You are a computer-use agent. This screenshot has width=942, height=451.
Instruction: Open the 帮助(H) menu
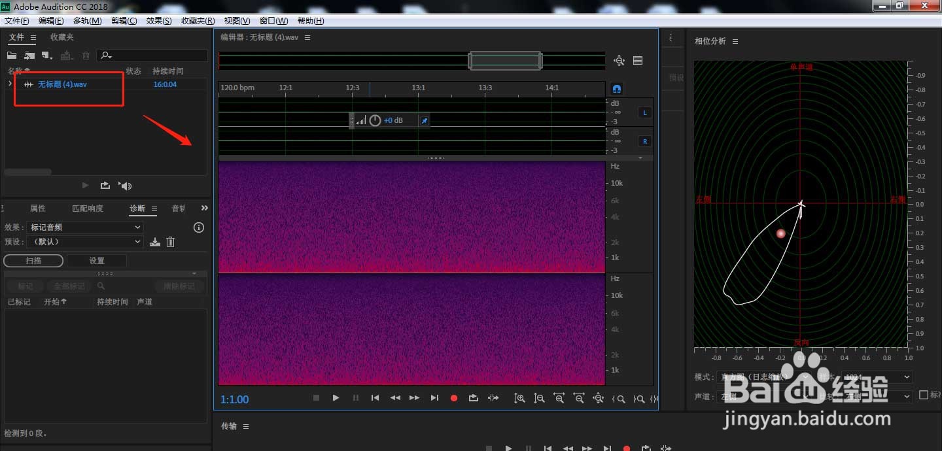[311, 21]
